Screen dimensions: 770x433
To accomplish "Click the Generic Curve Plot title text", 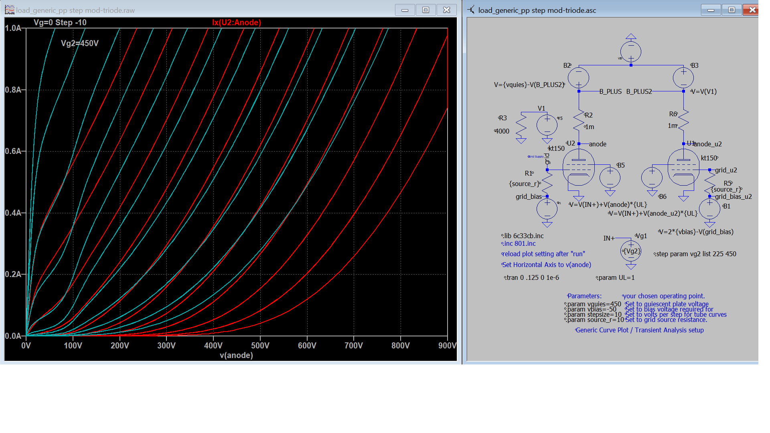I will click(x=640, y=330).
